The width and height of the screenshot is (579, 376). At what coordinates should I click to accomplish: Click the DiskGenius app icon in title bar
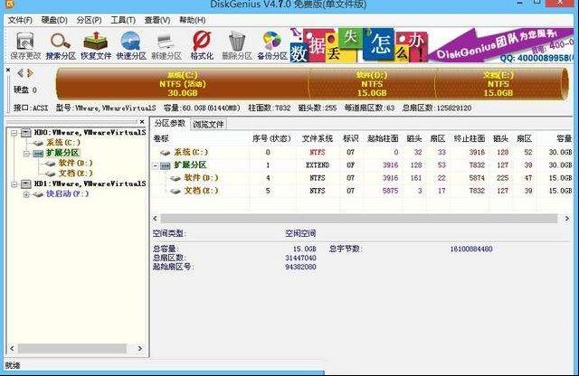click(11, 4)
